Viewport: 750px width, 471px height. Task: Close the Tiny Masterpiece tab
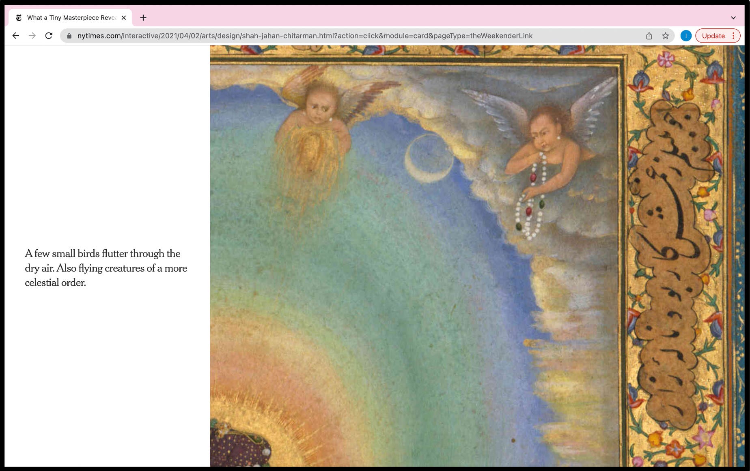(124, 17)
